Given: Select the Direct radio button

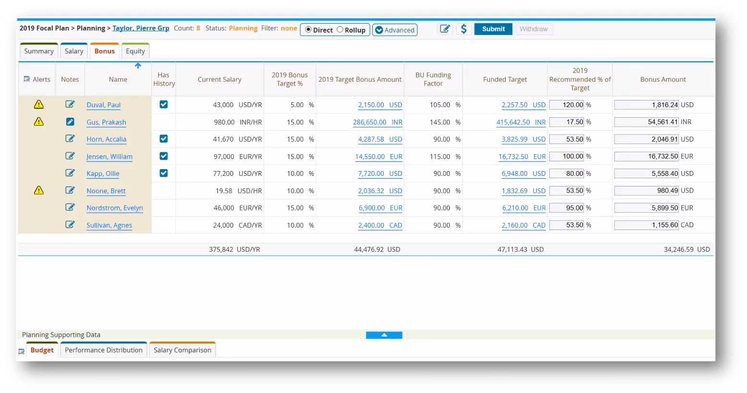Looking at the screenshot, I should pyautogui.click(x=308, y=30).
